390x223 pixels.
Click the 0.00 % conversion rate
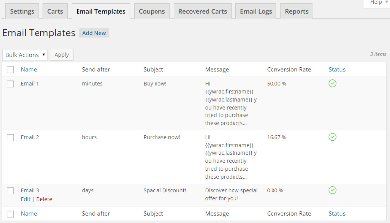[x=275, y=190]
